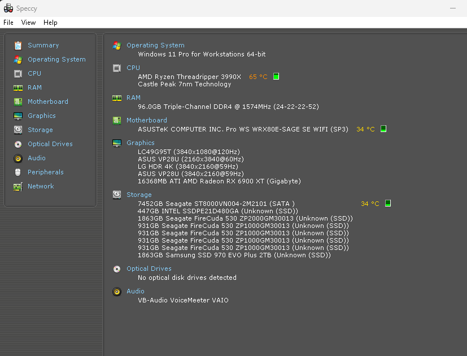Click the CPU chip icon in sidebar

pyautogui.click(x=18, y=73)
